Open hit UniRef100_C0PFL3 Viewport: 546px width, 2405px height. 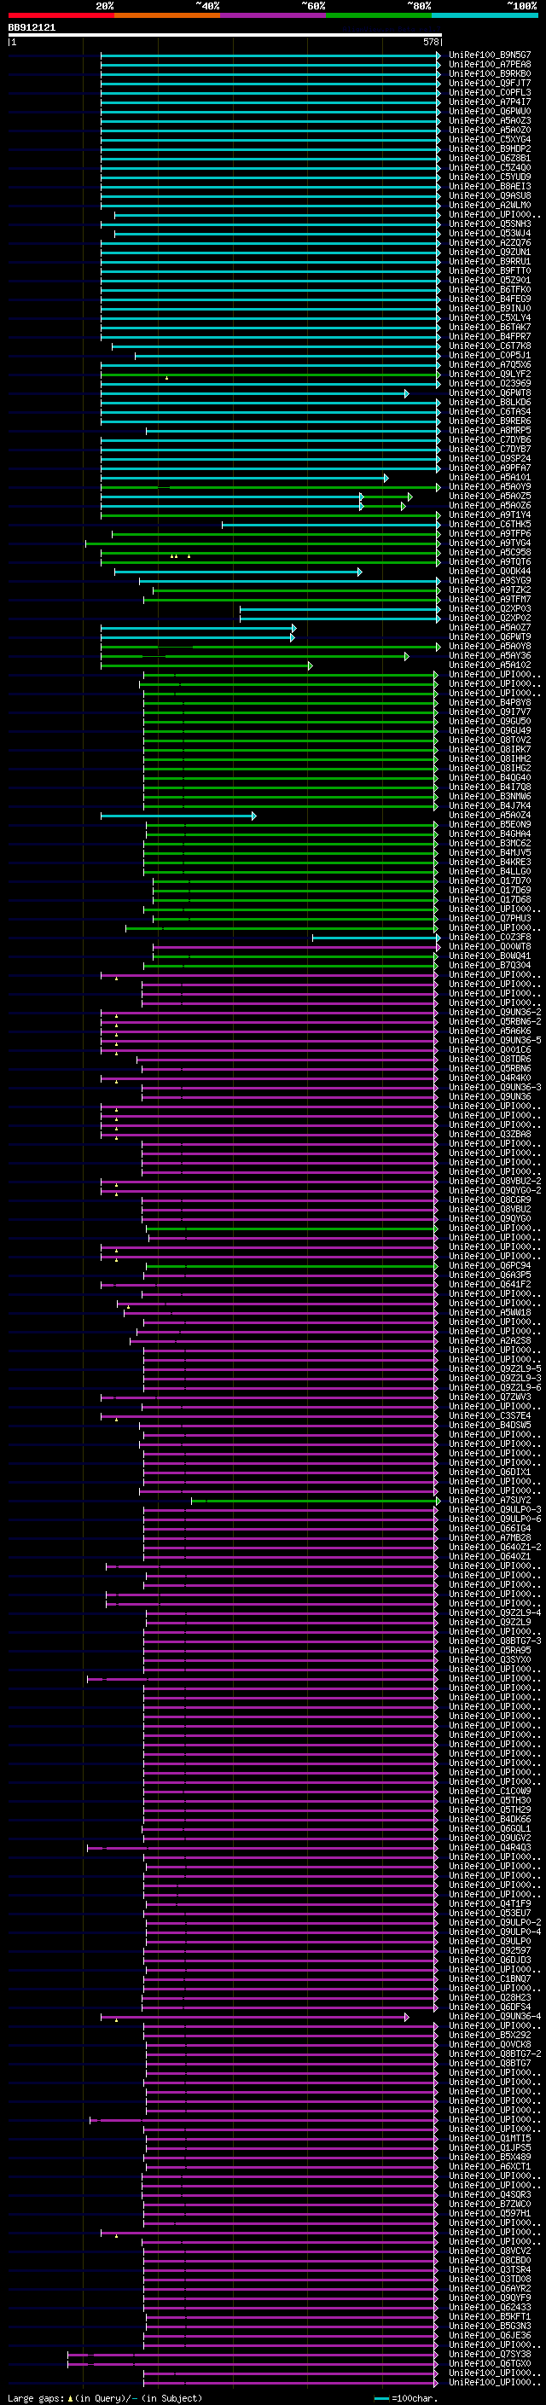click(x=490, y=92)
